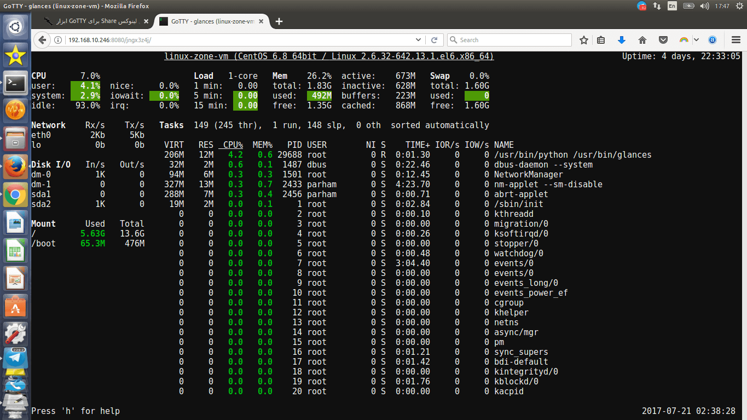Screen dimensions: 747x420
Task: Click the site information icon in address bar
Action: pyautogui.click(x=58, y=40)
